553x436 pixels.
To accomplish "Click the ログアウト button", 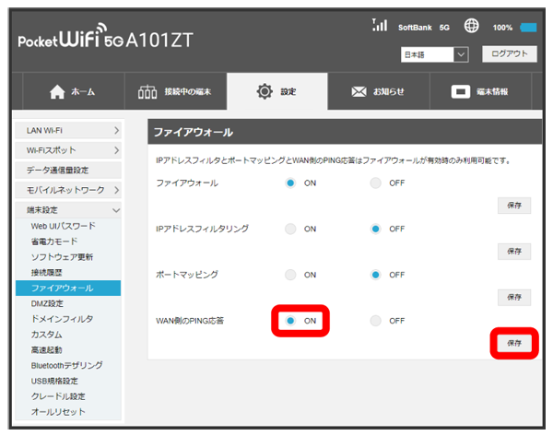I will [x=508, y=54].
